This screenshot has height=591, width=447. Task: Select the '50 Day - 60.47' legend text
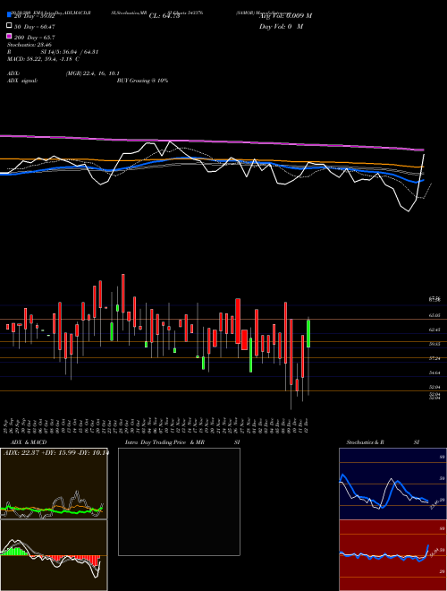(35, 26)
